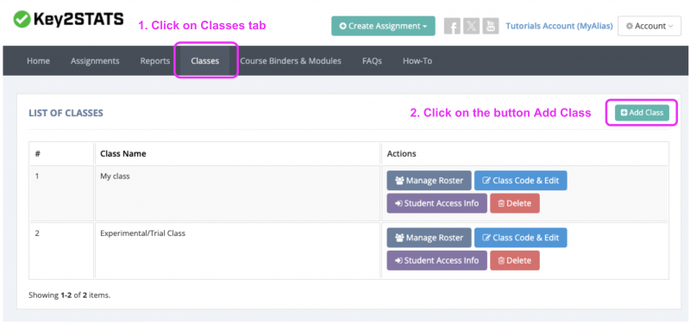This screenshot has height=323, width=690.
Task: Open the YouTube social icon
Action: click(490, 26)
